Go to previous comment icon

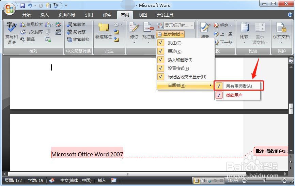tap(117, 32)
